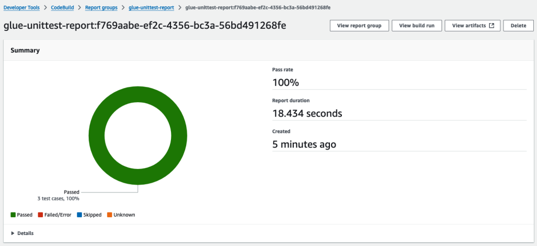
Task: Click the external link icon in View artifacts
Action: pos(491,26)
